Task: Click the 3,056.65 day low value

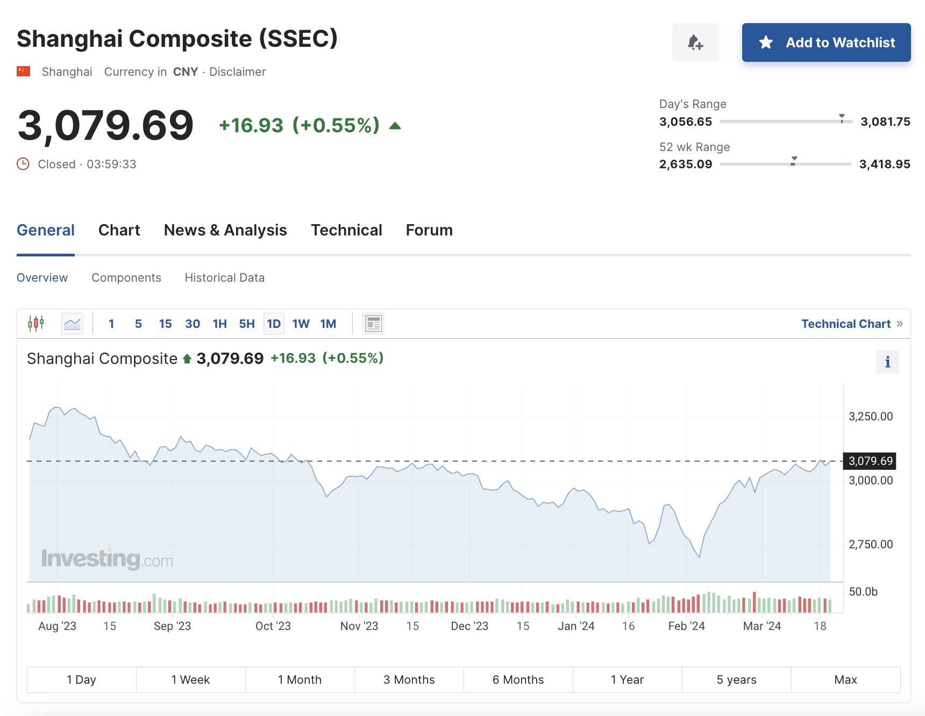Action: [x=686, y=121]
